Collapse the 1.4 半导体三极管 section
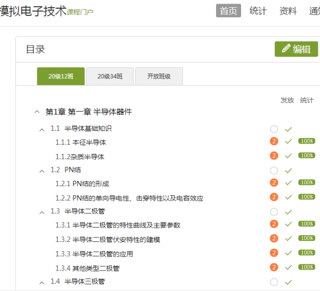The height and width of the screenshot is (291, 320). coord(42,282)
